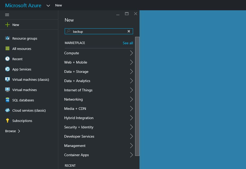
Task: Open the Browse chevron in sidebar
Action: 19,131
